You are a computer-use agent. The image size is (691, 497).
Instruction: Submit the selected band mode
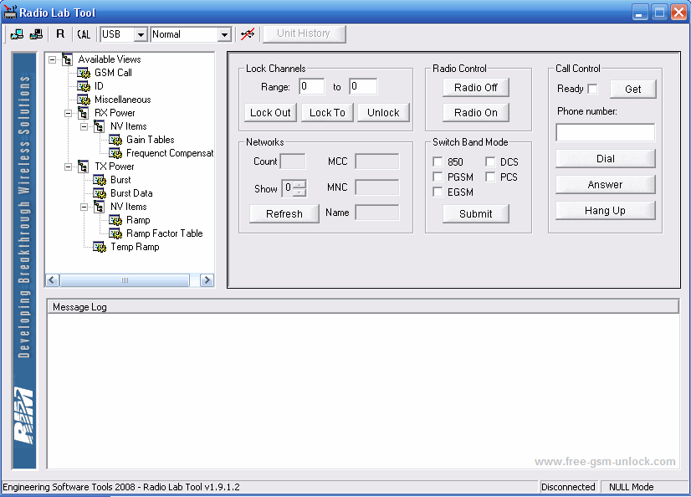tap(476, 213)
